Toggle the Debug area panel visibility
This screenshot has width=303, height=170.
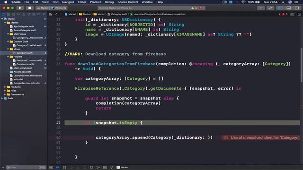tap(288, 8)
